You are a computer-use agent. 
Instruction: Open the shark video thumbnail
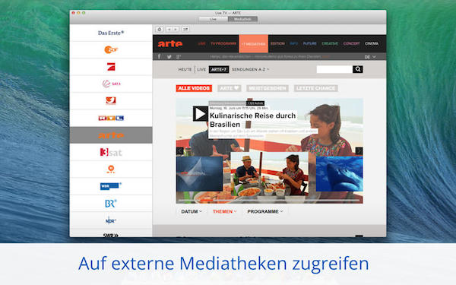(x=340, y=174)
